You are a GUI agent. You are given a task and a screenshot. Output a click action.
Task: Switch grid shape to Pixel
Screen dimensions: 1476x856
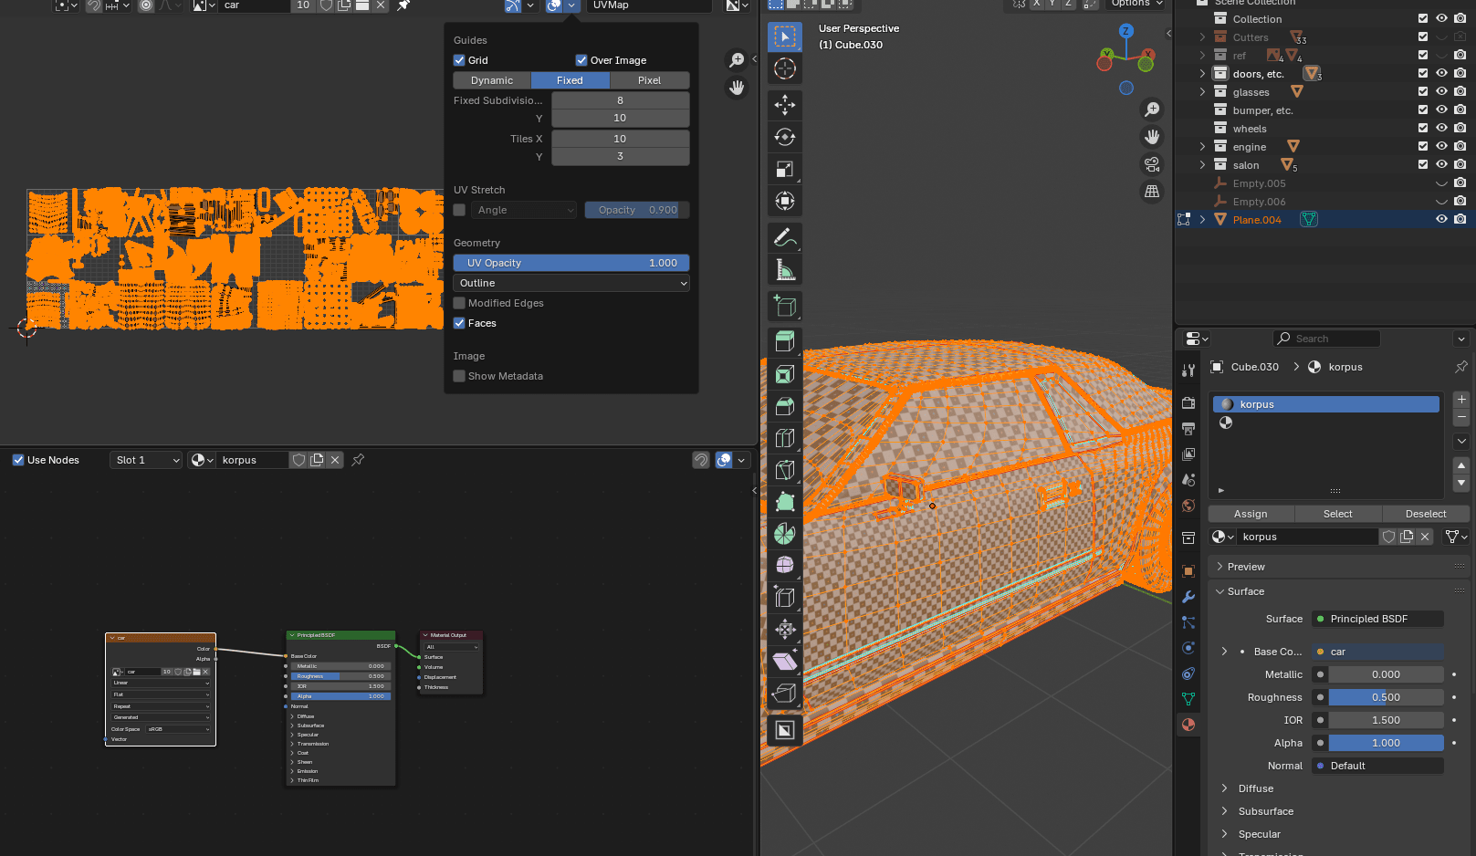649,80
